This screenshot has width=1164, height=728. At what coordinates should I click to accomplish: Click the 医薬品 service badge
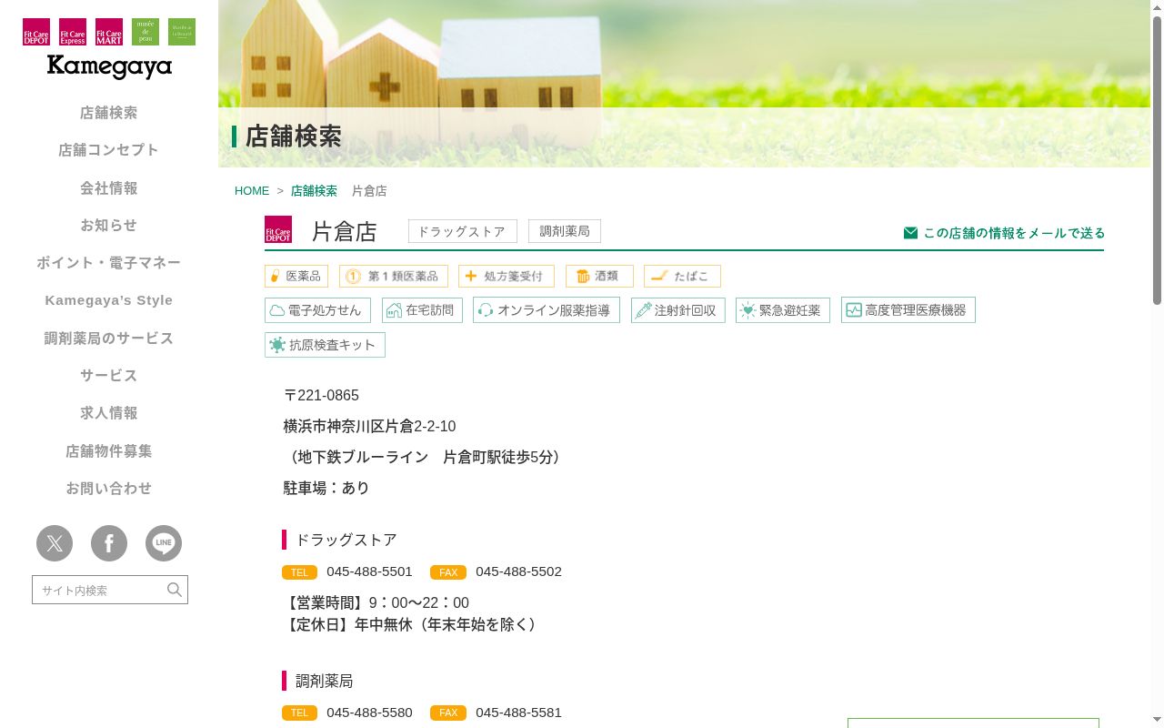click(296, 276)
